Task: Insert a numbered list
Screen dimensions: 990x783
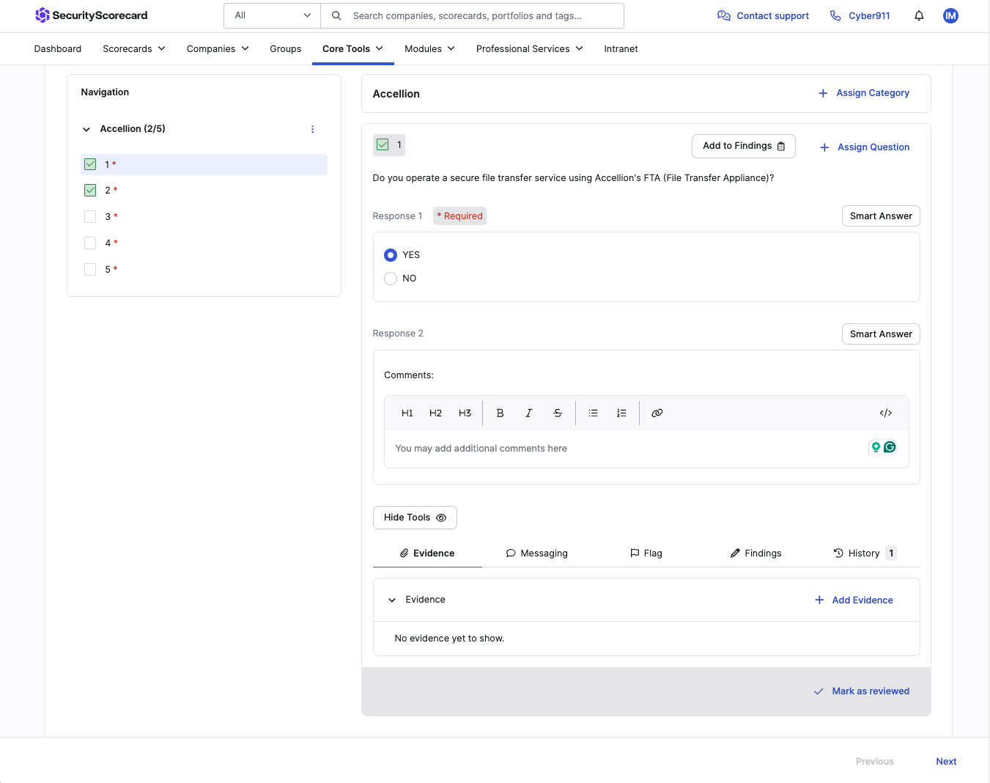Action: tap(621, 413)
